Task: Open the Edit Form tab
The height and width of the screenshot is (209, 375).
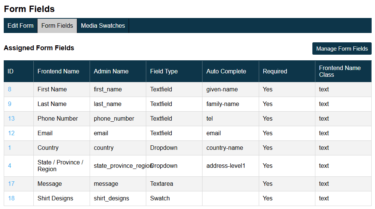Action: (21, 25)
